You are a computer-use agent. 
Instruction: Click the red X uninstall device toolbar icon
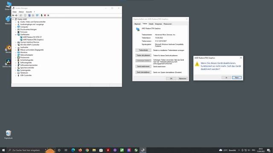tap(45, 15)
